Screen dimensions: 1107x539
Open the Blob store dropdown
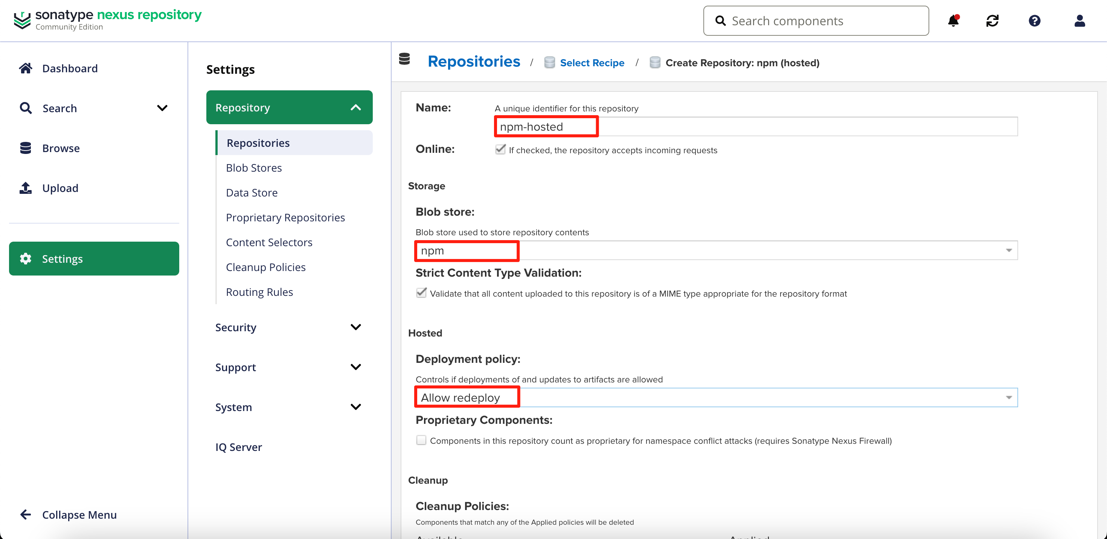click(x=1008, y=250)
